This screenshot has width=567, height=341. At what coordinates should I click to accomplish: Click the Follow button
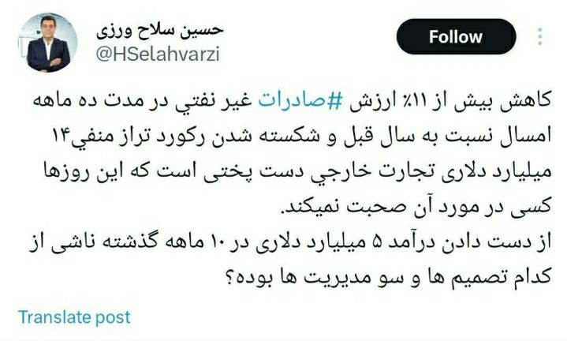(456, 36)
